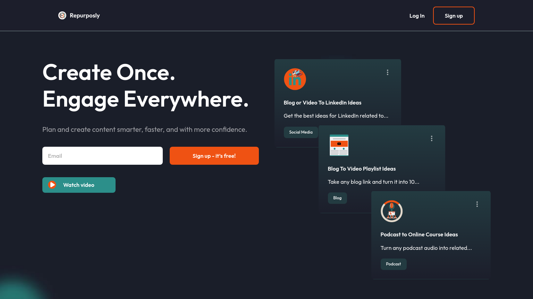This screenshot has width=533, height=299.
Task: Click Log In in the header
Action: pos(417,16)
